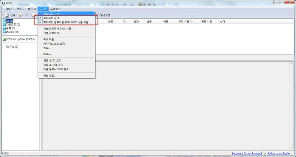Open 환경 설정... at menu bottom
Image resolution: width=296 pixels, height=157 pixels.
pyautogui.click(x=67, y=76)
